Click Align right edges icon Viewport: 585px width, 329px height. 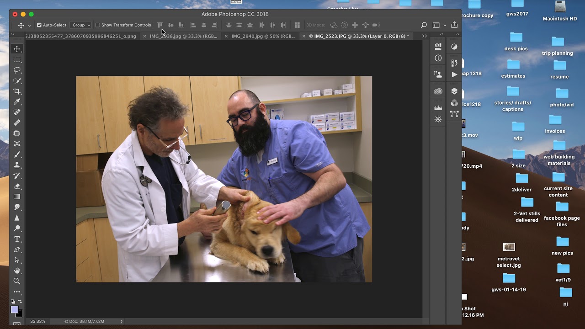[x=214, y=25]
